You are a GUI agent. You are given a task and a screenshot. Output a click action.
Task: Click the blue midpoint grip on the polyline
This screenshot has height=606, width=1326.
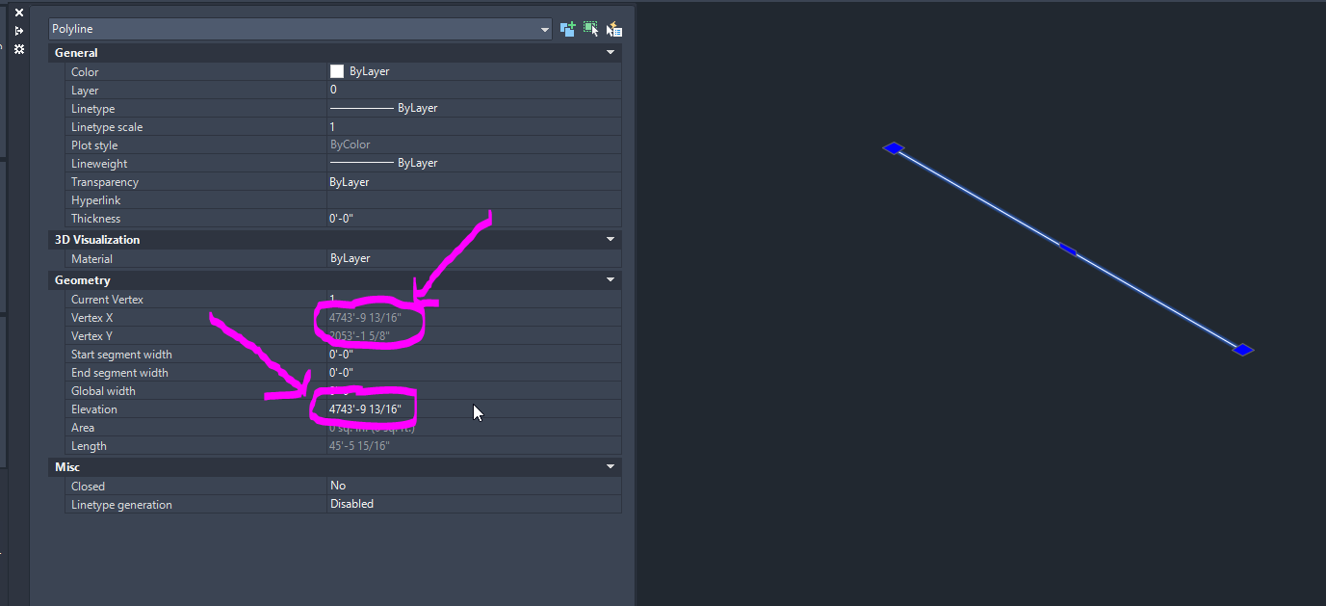click(1067, 249)
